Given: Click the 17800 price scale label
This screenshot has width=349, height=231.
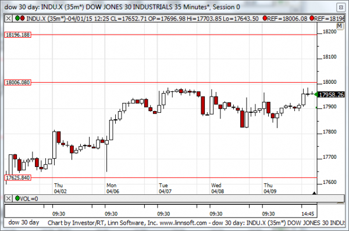Looking at the screenshot, I should 330,132.
